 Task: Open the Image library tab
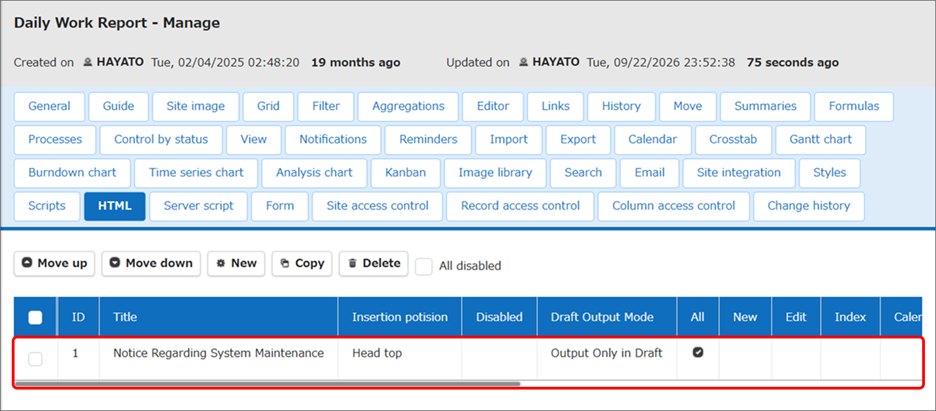click(x=495, y=173)
